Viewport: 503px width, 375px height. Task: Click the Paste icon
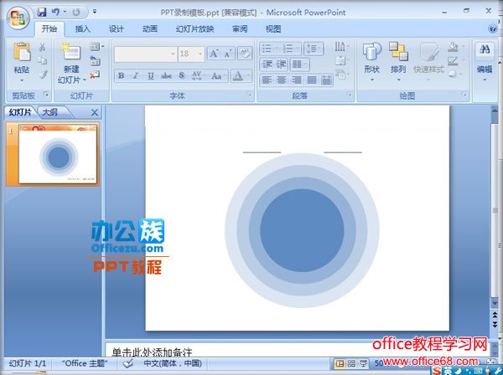tap(22, 52)
